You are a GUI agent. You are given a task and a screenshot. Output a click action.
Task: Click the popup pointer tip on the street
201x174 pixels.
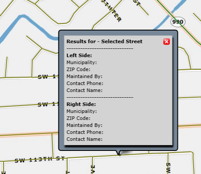point(119,154)
